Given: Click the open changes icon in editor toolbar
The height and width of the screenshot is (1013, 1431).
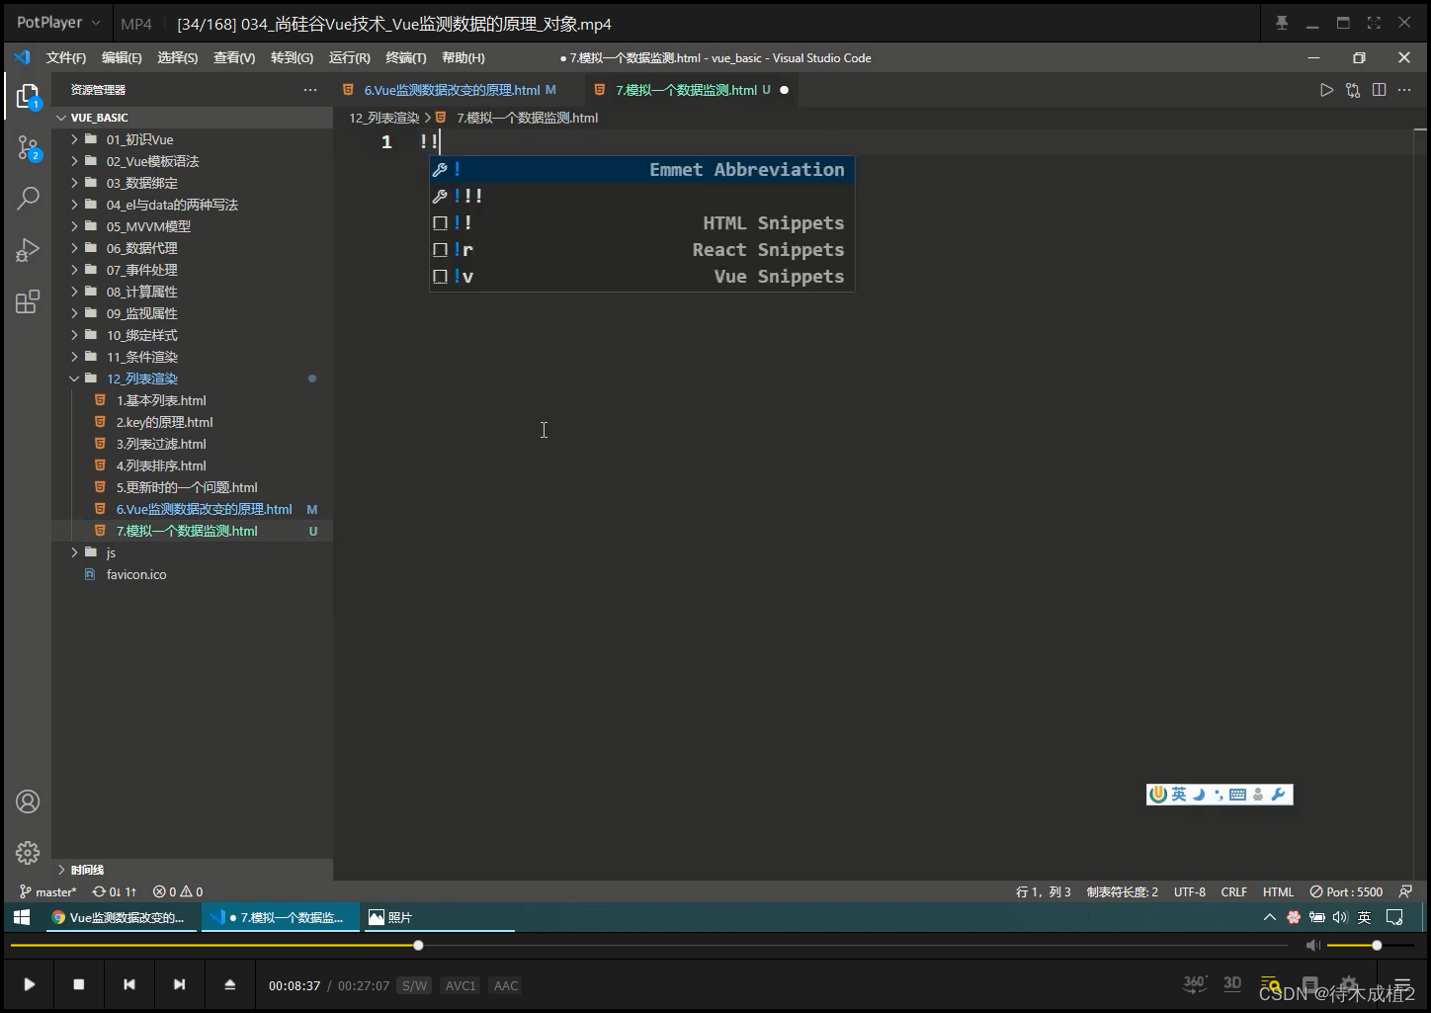Looking at the screenshot, I should point(1353,90).
